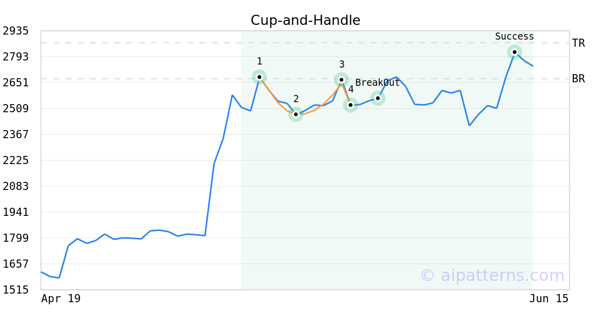Click the 2225 price axis label
Screen dimensions: 610x320
[x=16, y=161]
